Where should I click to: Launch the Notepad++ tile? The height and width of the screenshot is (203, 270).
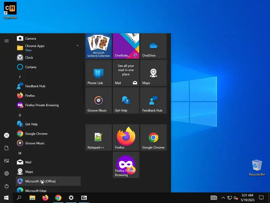click(99, 137)
